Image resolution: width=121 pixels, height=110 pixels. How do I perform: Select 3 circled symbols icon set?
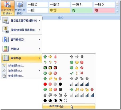50,73
